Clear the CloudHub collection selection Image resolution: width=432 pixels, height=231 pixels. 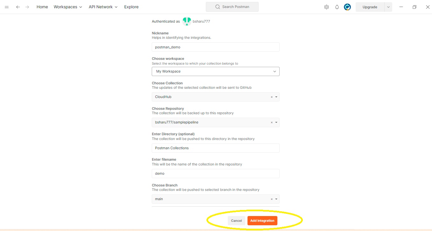[x=272, y=97]
